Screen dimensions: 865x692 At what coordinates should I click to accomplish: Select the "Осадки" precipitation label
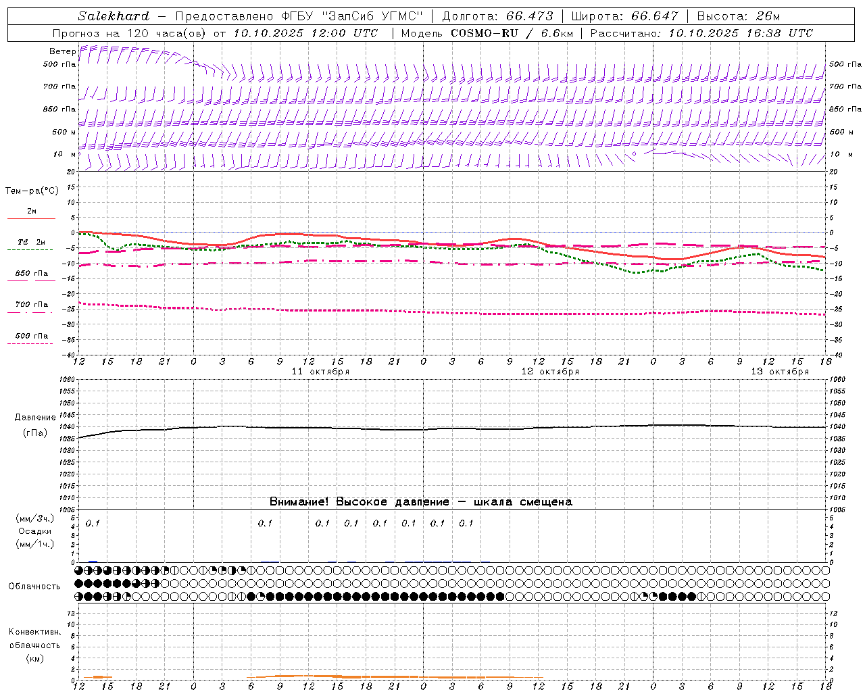click(35, 531)
